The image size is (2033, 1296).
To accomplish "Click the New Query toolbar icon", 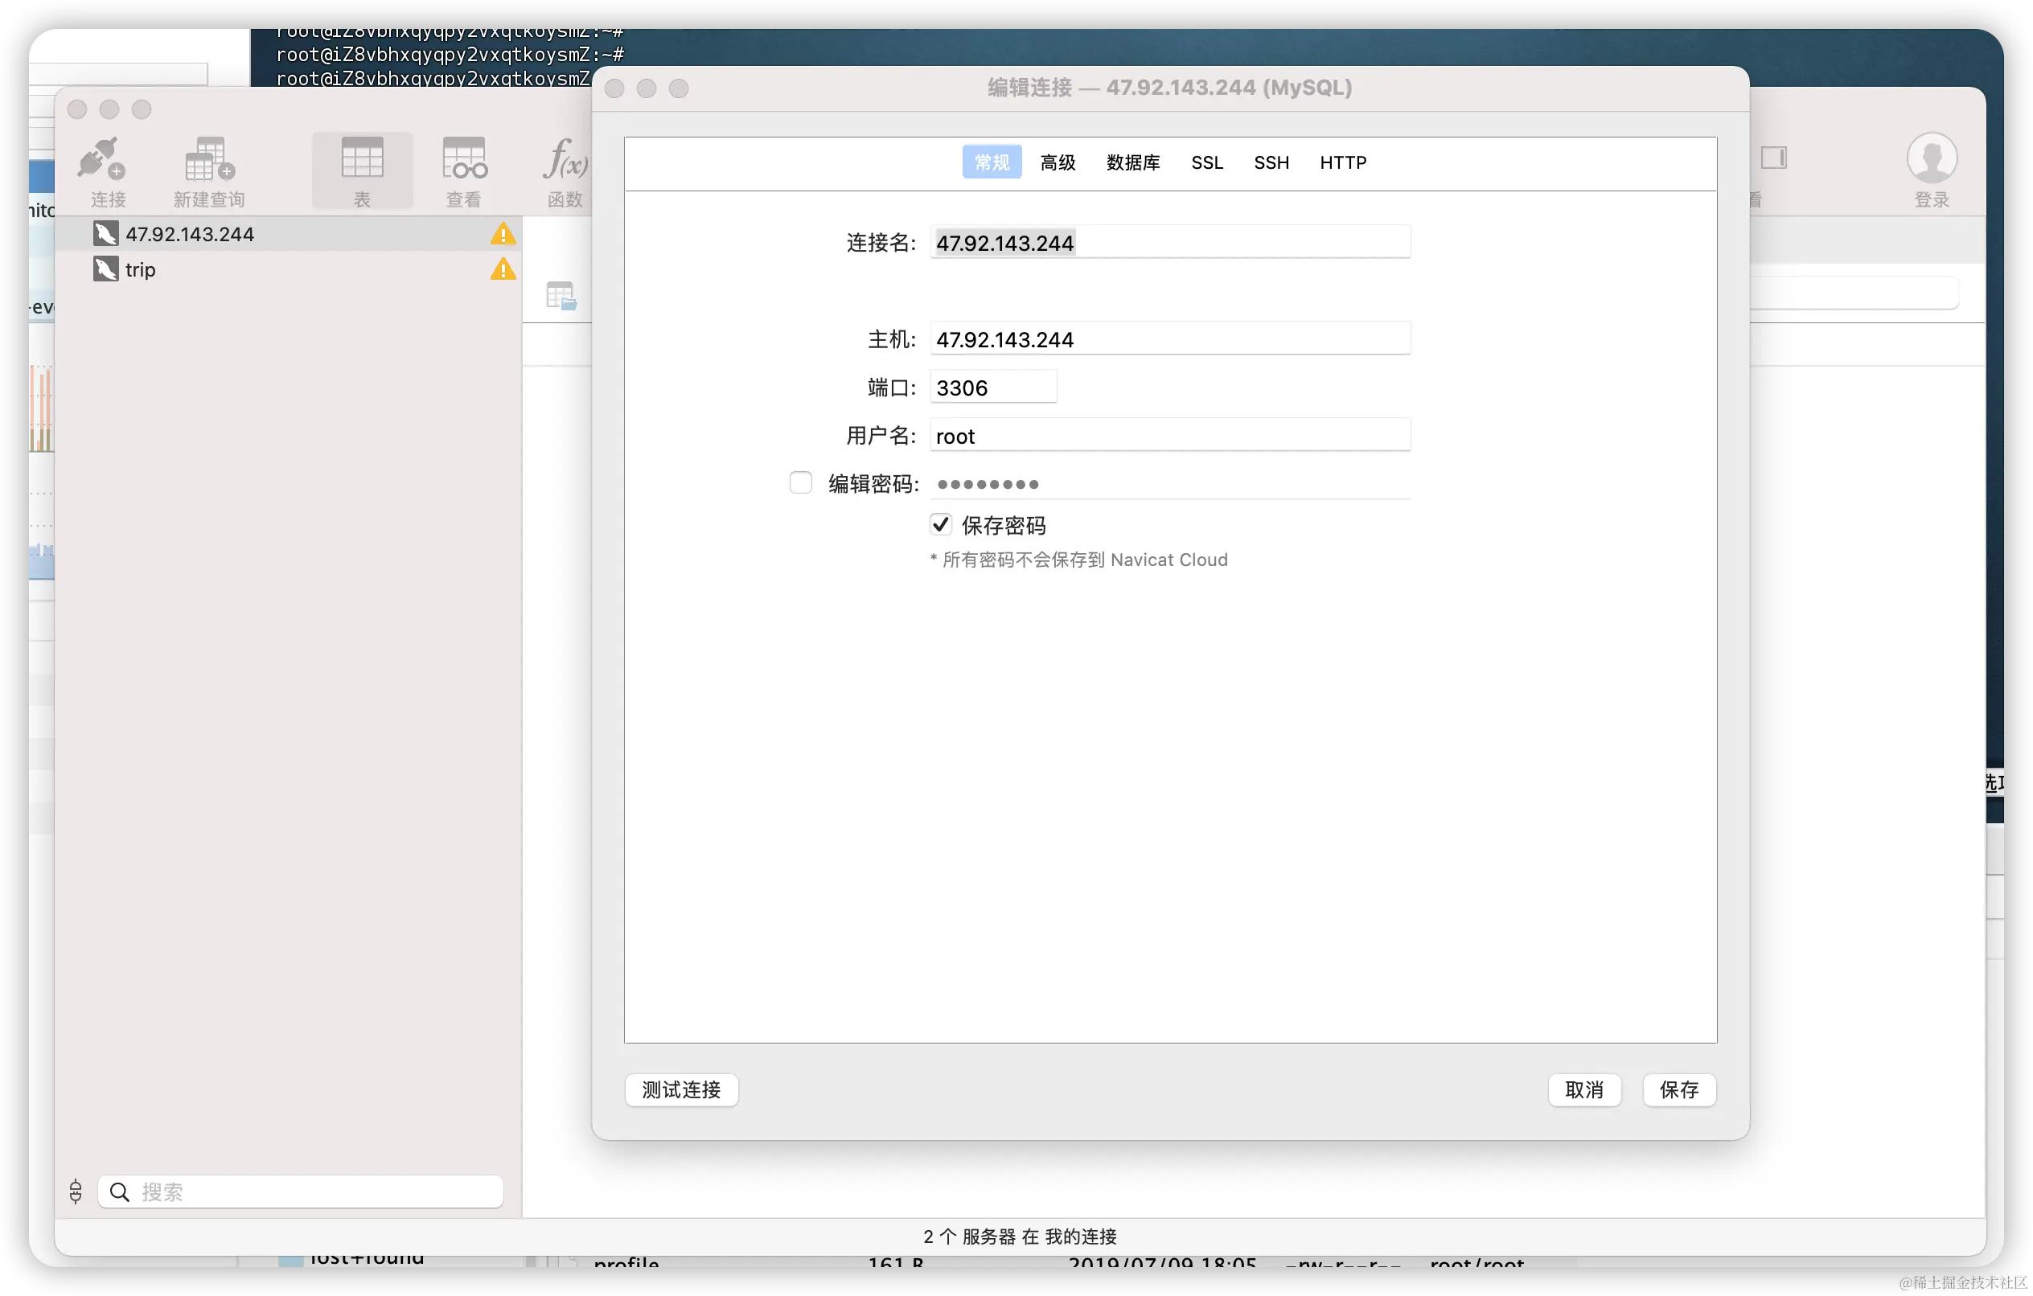I will click(x=209, y=158).
